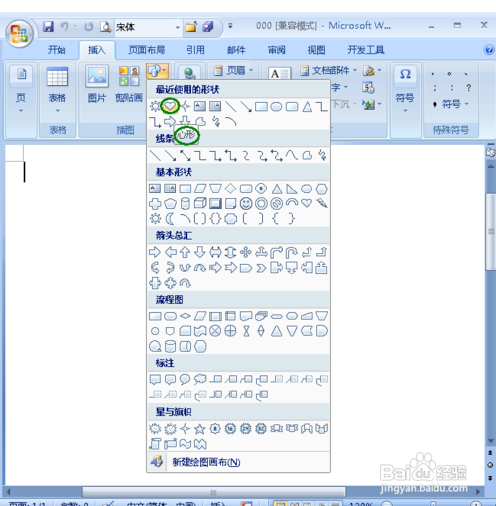Open the 引用 ribbon tab
This screenshot has width=496, height=506.
(195, 50)
